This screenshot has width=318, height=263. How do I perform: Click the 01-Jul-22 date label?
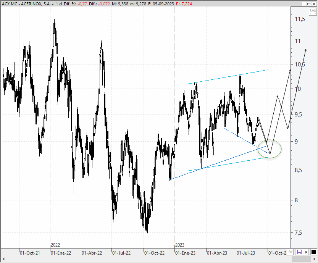tap(121, 253)
